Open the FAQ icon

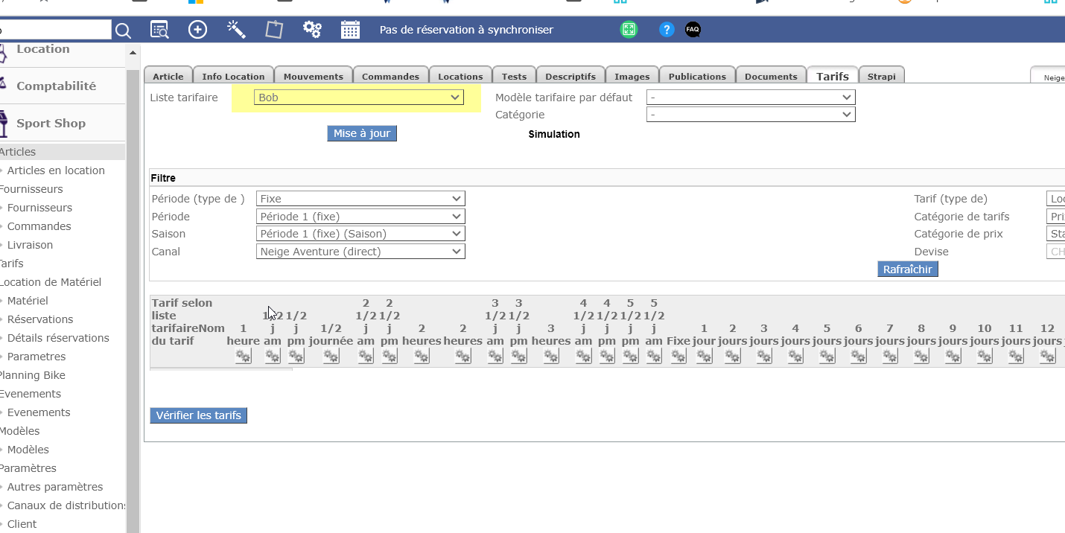(x=693, y=30)
